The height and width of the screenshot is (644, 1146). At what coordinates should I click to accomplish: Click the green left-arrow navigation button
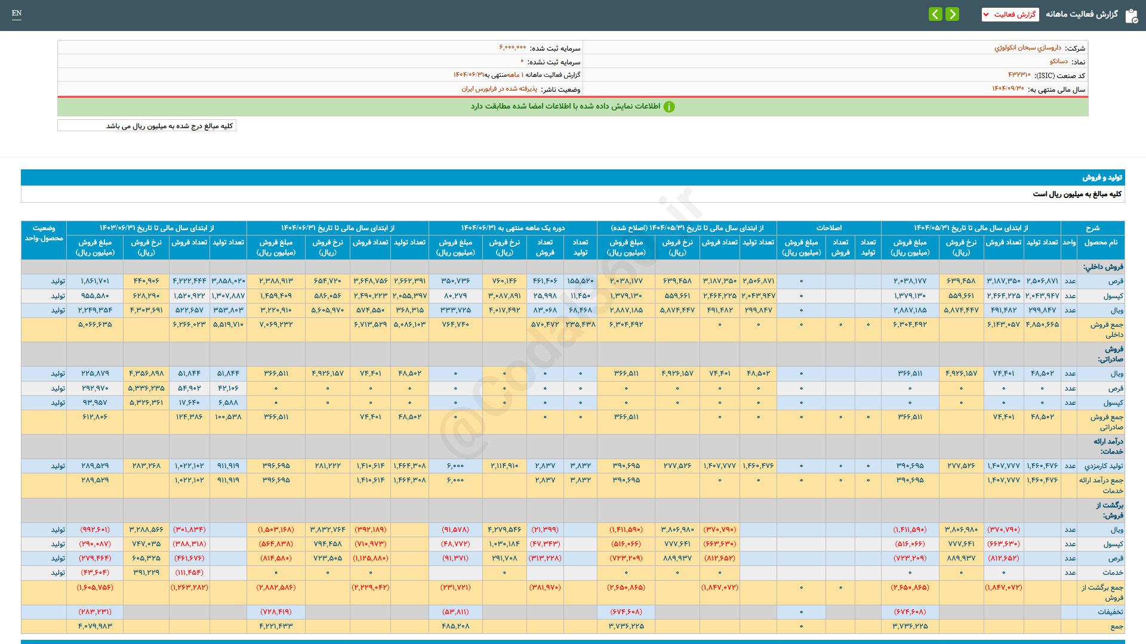point(935,14)
